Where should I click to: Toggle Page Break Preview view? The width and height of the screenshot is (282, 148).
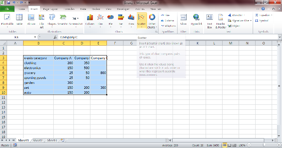click(234, 145)
